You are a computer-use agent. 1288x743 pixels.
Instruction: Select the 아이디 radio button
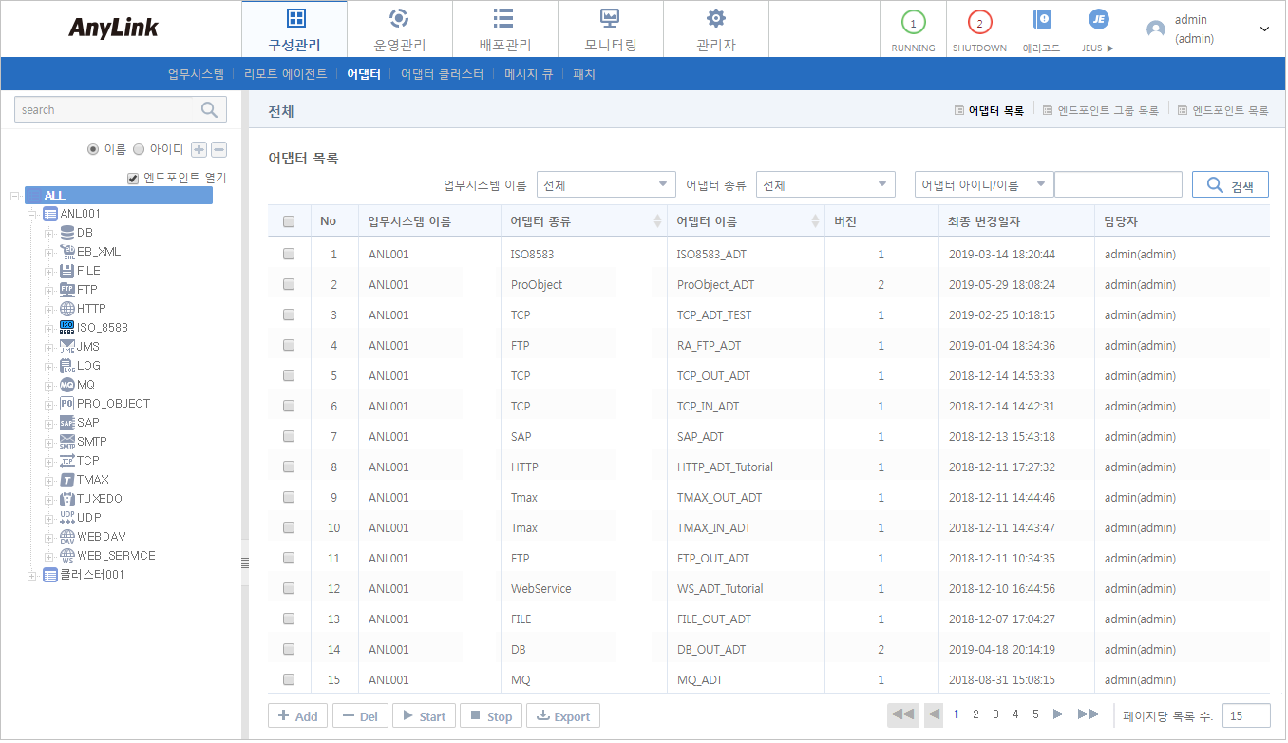pos(139,149)
